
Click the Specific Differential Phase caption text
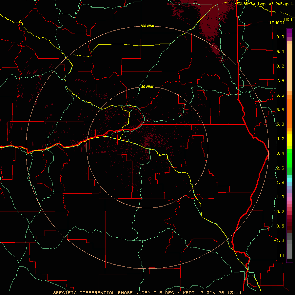pyautogui.click(x=147, y=293)
